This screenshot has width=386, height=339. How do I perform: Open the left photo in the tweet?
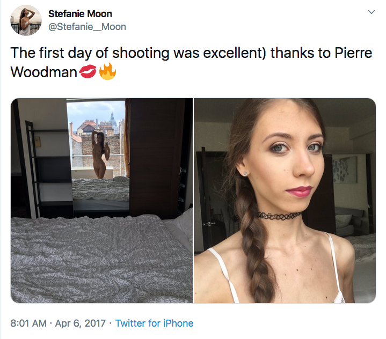(x=101, y=201)
